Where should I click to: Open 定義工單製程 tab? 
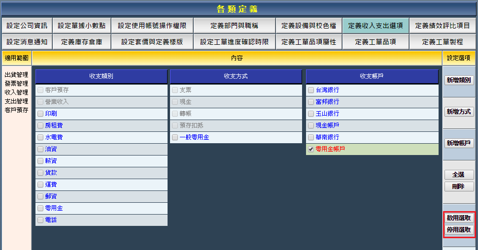[x=443, y=42]
